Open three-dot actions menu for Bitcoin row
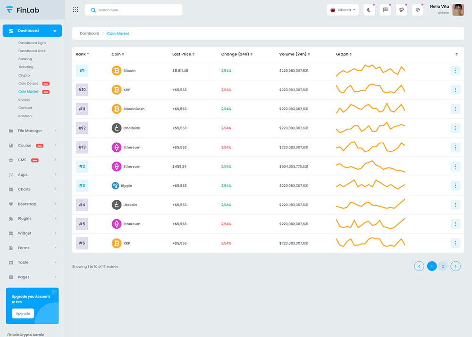This screenshot has width=472, height=337. pyautogui.click(x=455, y=71)
